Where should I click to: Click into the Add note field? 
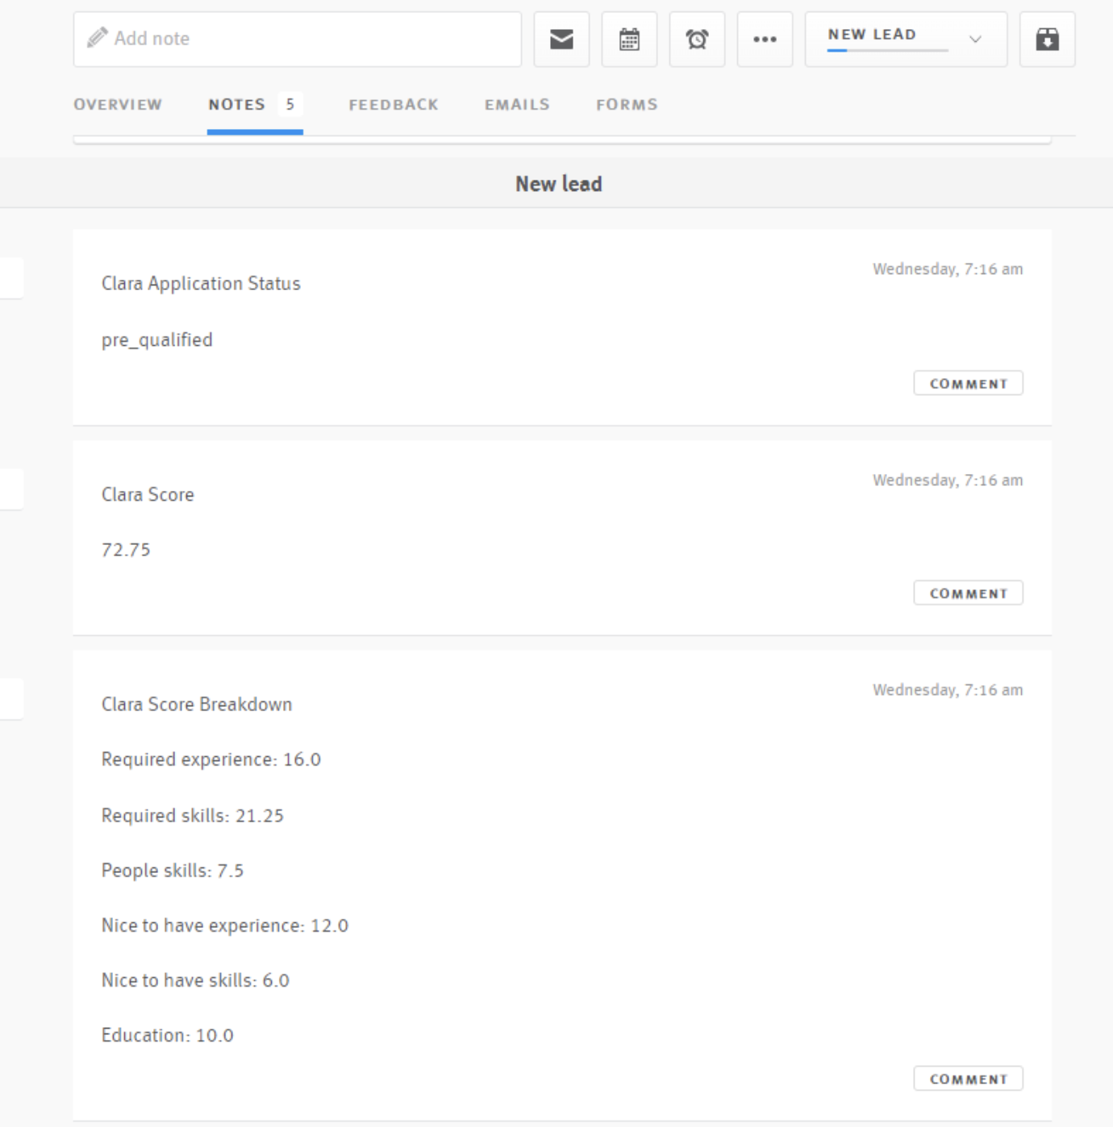pyautogui.click(x=297, y=39)
